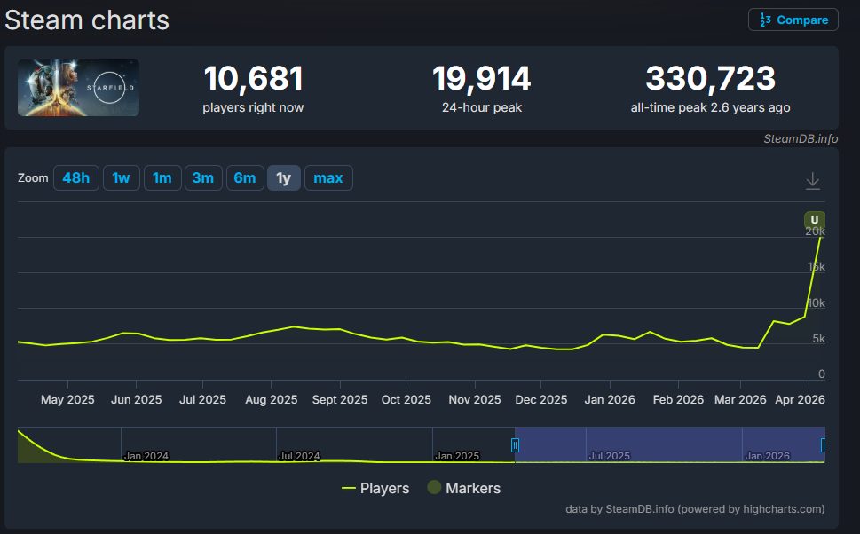
Task: Click the 330,723 all-time peak figure
Action: (711, 78)
